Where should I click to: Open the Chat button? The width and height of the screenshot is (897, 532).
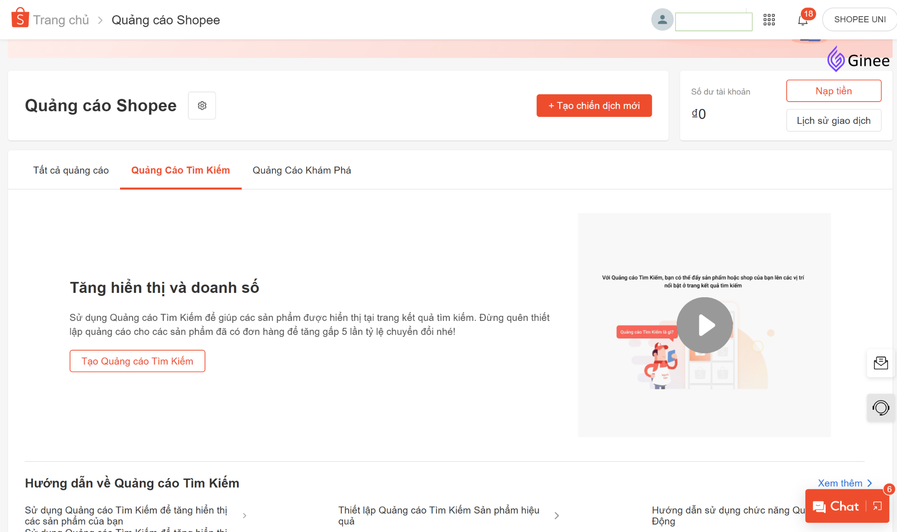[x=836, y=506]
